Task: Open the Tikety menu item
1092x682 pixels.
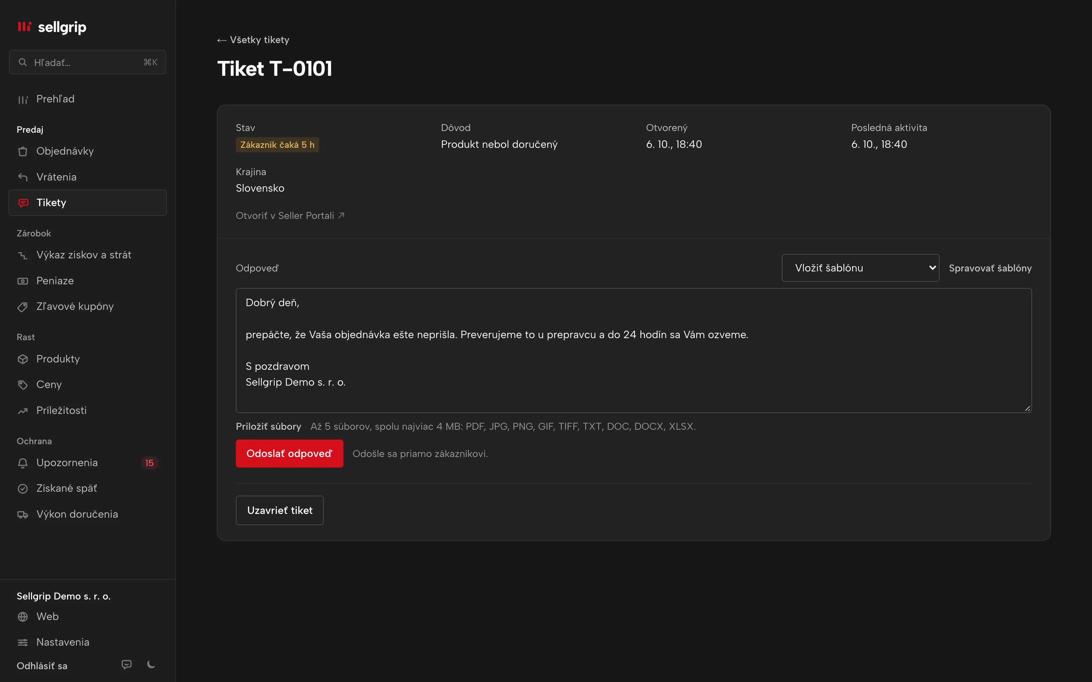Action: 88,202
